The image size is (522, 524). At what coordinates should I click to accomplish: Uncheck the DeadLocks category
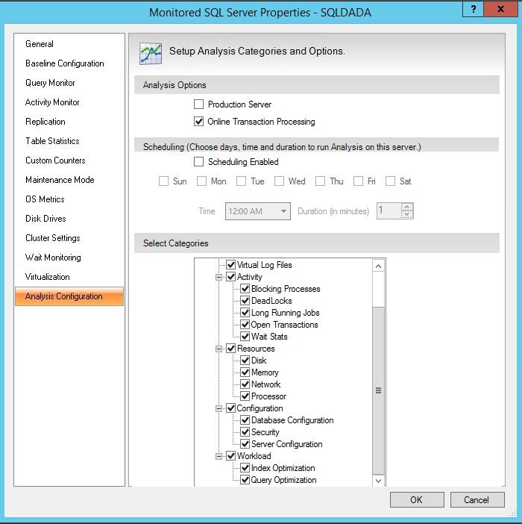[x=245, y=301]
